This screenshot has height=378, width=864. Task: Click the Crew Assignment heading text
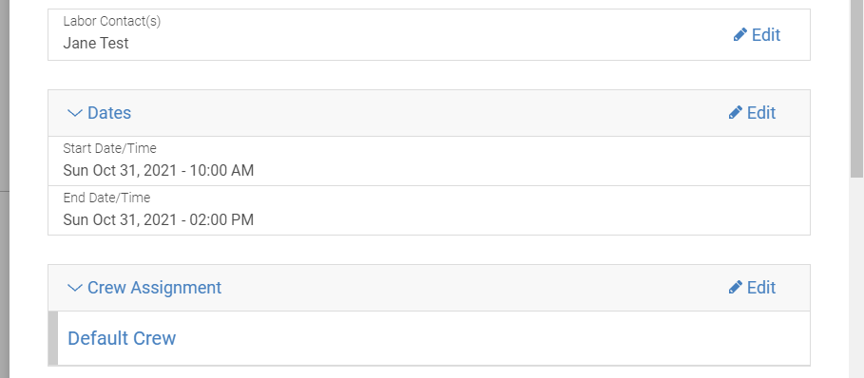[x=154, y=287]
